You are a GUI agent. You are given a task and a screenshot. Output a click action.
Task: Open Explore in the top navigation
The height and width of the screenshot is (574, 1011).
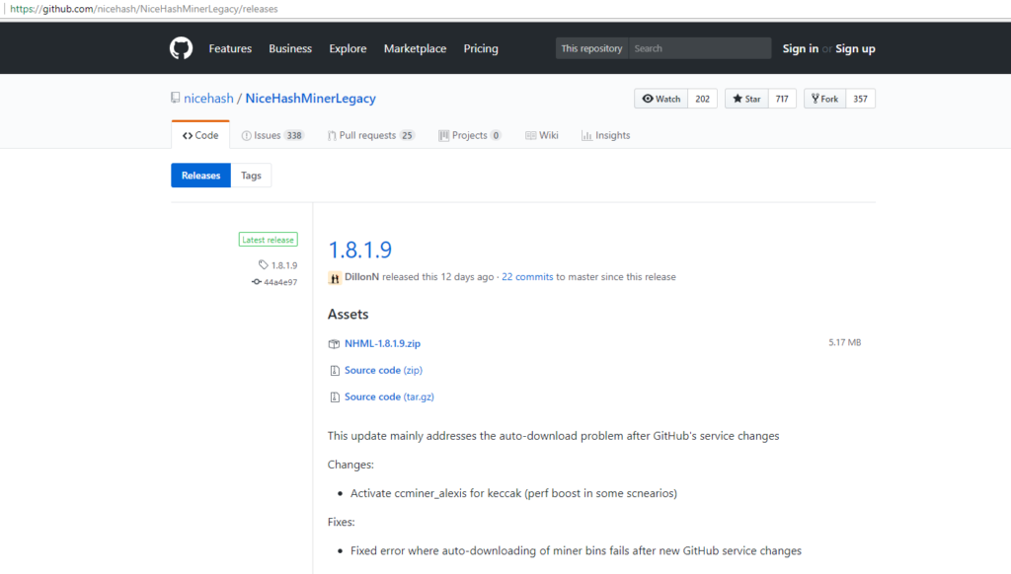(x=348, y=48)
